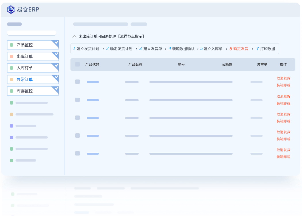Click the 箱号 column header
Image resolution: width=302 pixels, height=216 pixels.
click(181, 65)
